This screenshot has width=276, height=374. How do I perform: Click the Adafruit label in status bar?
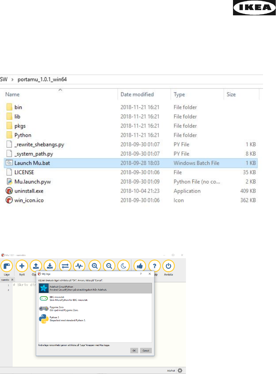pyautogui.click(x=171, y=371)
